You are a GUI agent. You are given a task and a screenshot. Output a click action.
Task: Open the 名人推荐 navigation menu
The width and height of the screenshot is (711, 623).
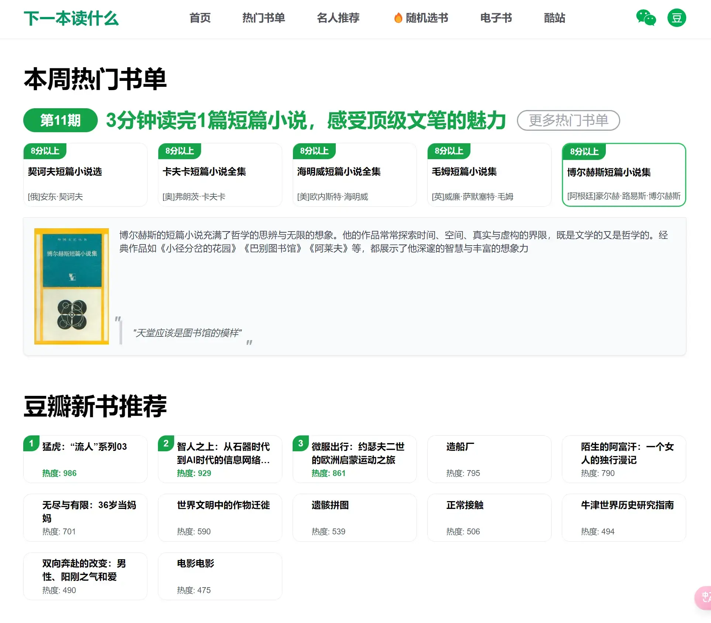tap(338, 18)
